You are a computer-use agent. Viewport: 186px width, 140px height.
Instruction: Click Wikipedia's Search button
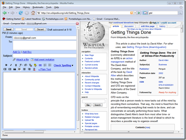tap(98, 105)
